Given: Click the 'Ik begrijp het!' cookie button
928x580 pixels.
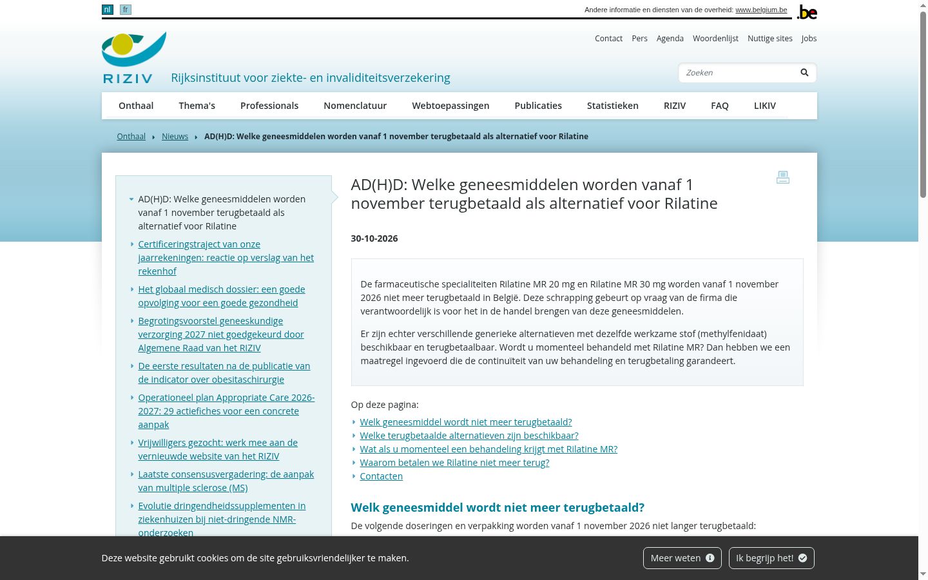Looking at the screenshot, I should click(x=771, y=558).
